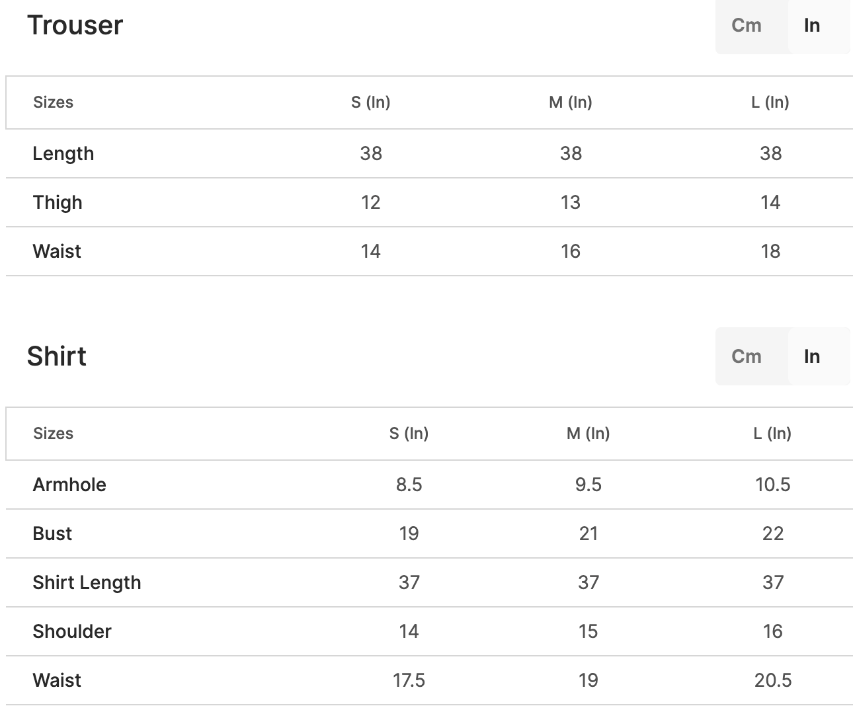Image resolution: width=853 pixels, height=706 pixels.
Task: Select the Bust row label
Action: coord(52,533)
